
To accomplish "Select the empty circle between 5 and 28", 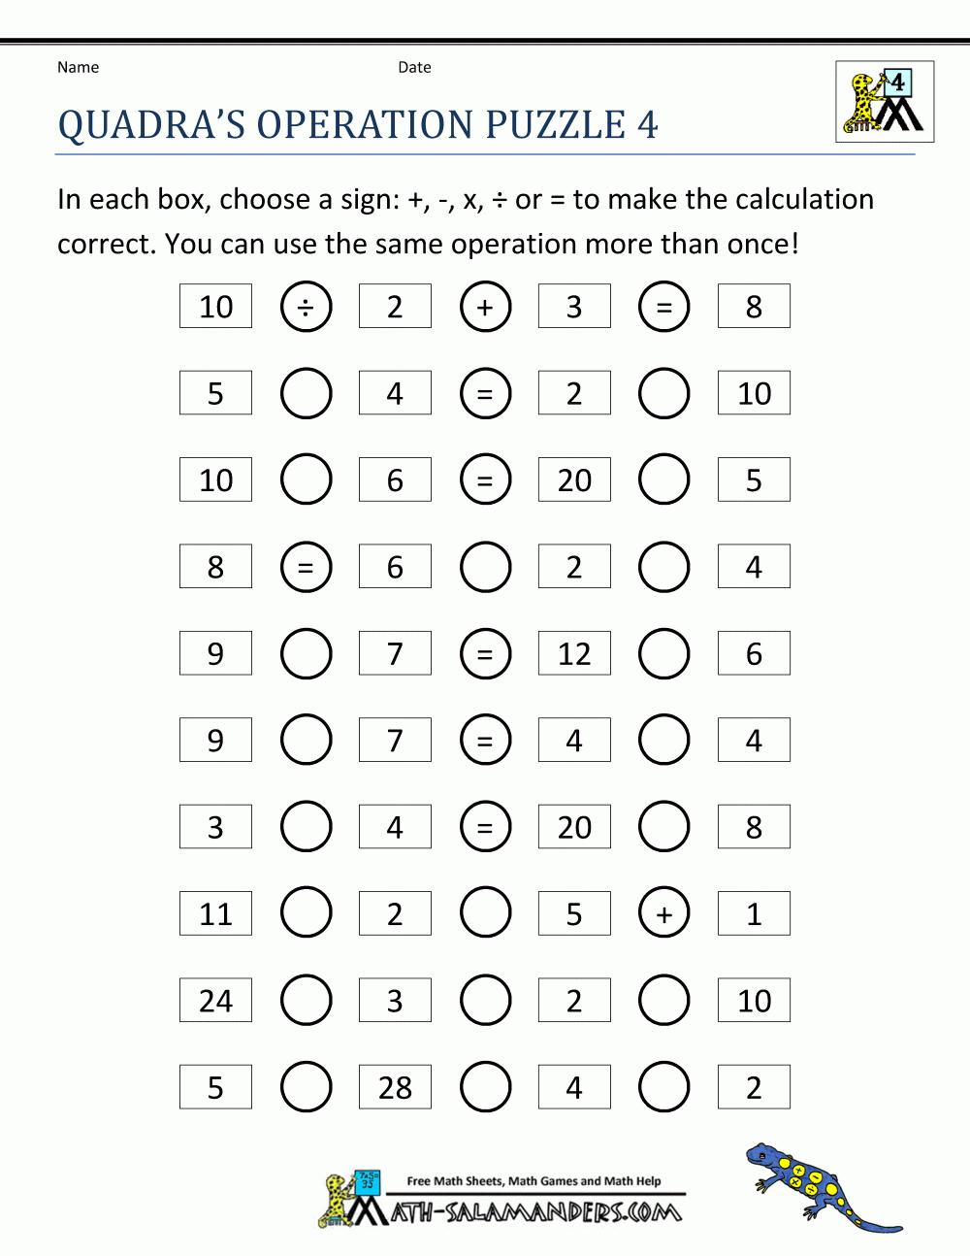I will click(x=306, y=1087).
